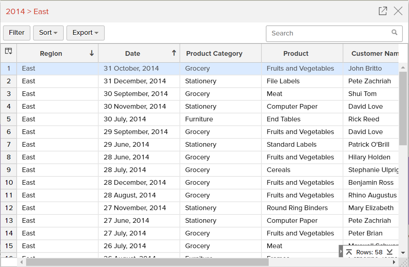Viewport: 409px width, 267px height.
Task: Close the 2014 > East dialog
Action: (x=398, y=11)
